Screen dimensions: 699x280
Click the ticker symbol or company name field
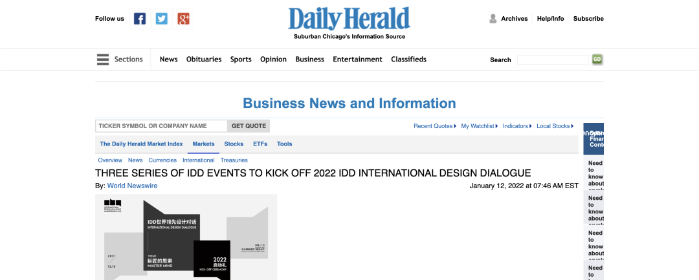click(161, 126)
